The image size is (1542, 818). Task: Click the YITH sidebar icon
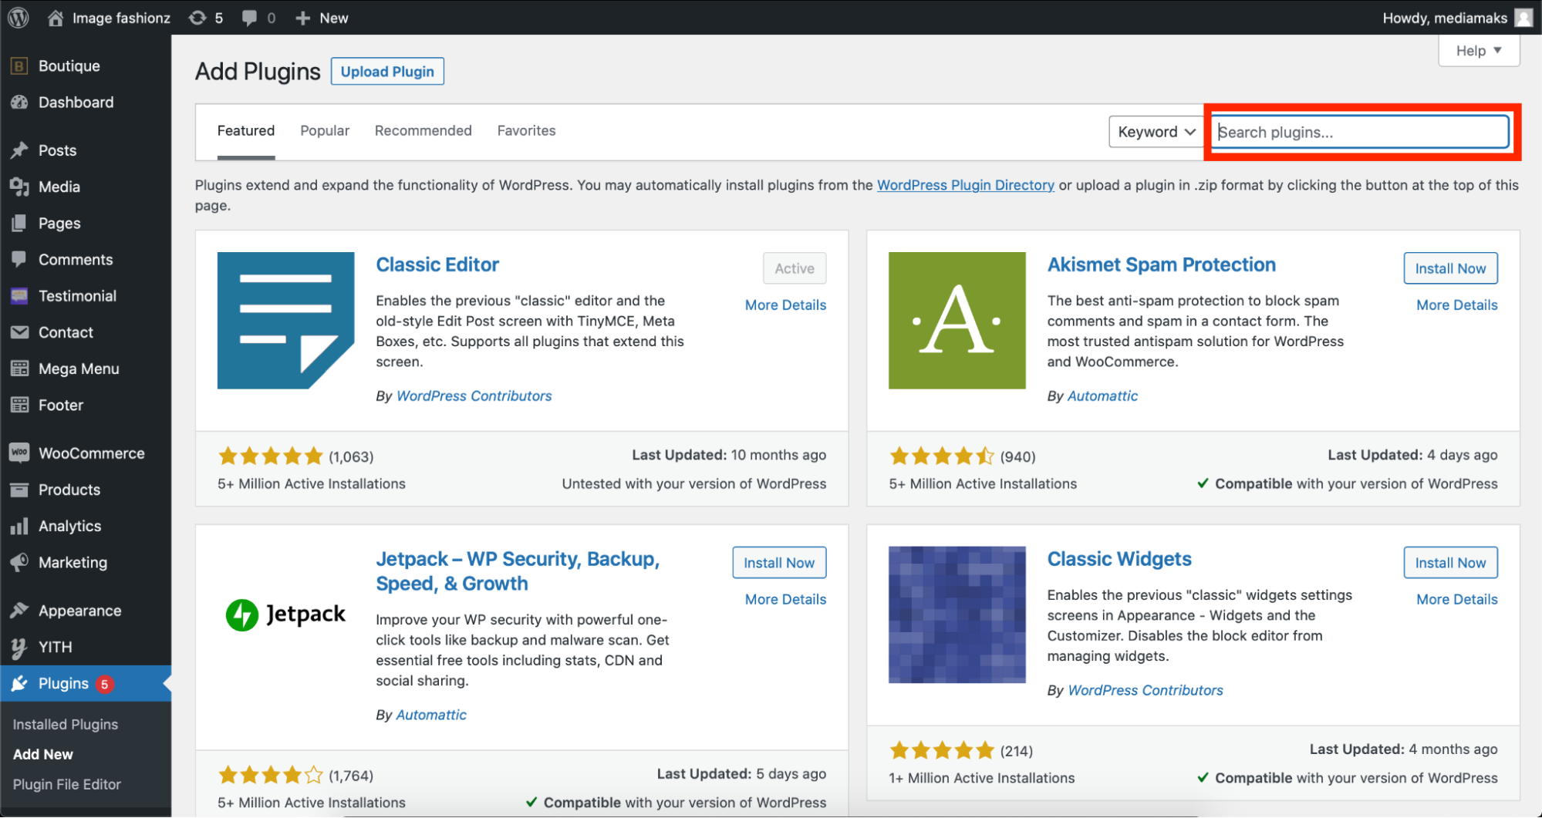coord(19,648)
